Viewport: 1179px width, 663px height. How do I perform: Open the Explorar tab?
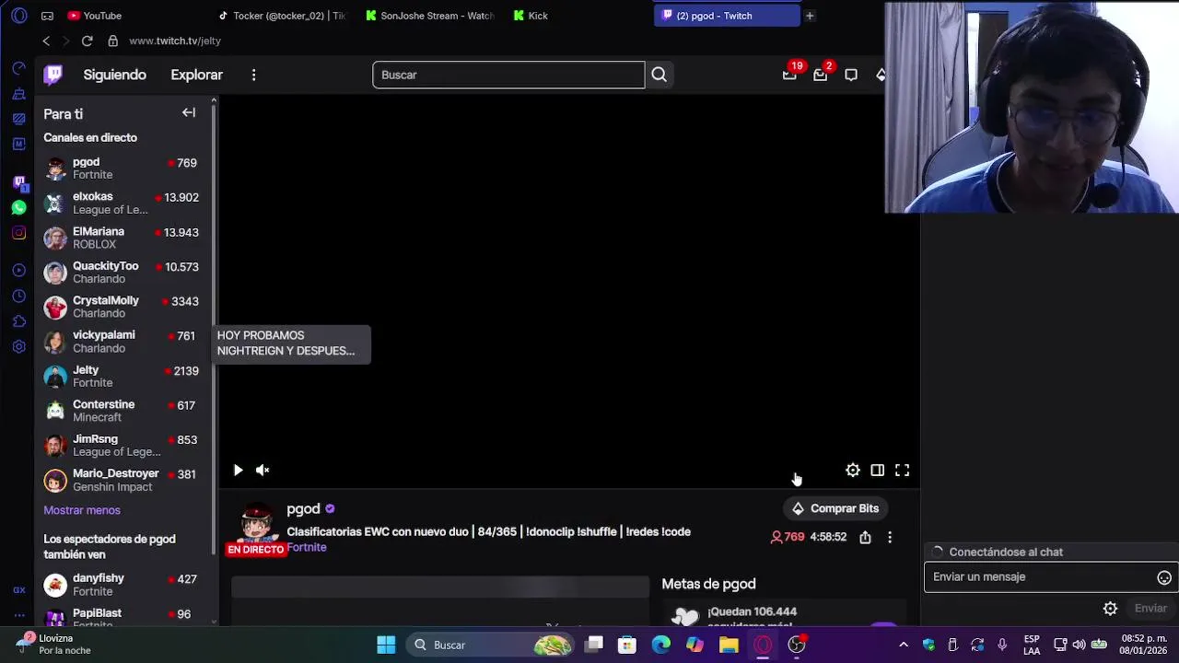pos(196,75)
